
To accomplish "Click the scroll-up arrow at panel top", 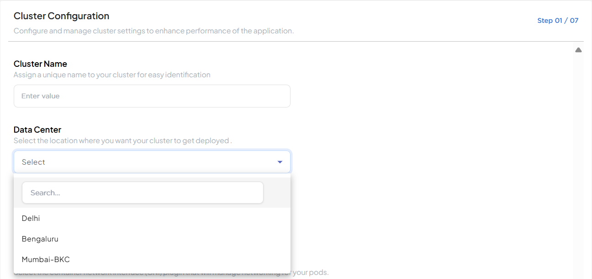I will pyautogui.click(x=578, y=50).
